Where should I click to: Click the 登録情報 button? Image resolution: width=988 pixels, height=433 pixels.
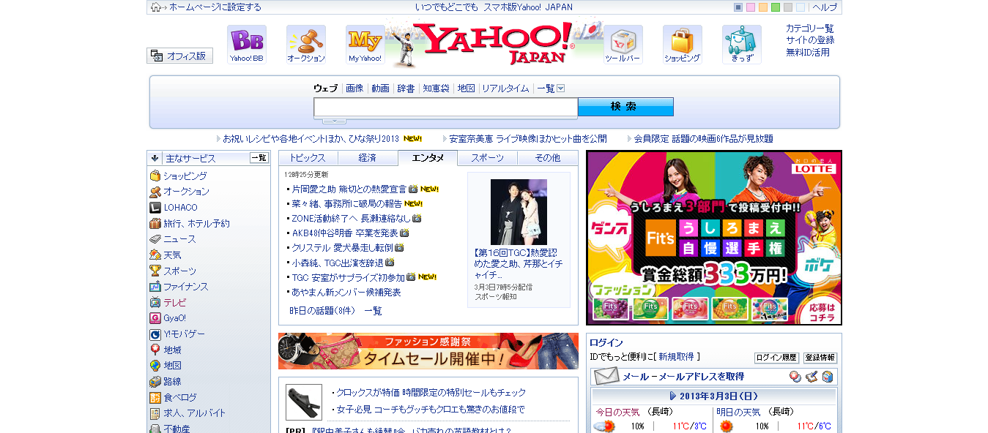(x=820, y=358)
